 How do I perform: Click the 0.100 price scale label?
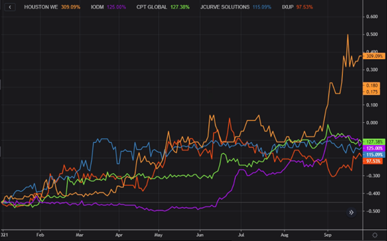click(372, 105)
